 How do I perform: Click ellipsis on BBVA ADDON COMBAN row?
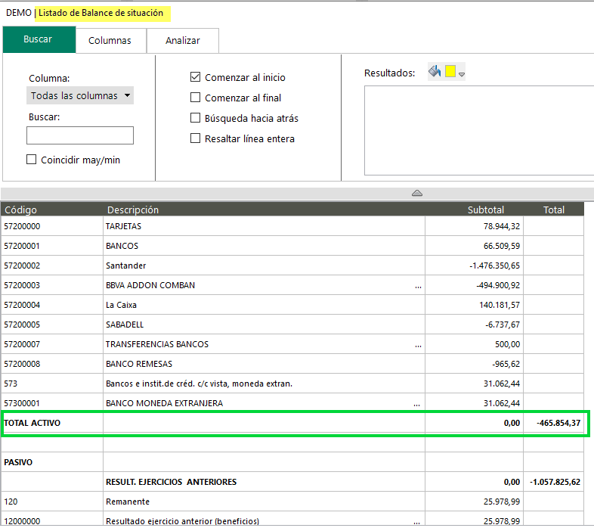pos(418,286)
